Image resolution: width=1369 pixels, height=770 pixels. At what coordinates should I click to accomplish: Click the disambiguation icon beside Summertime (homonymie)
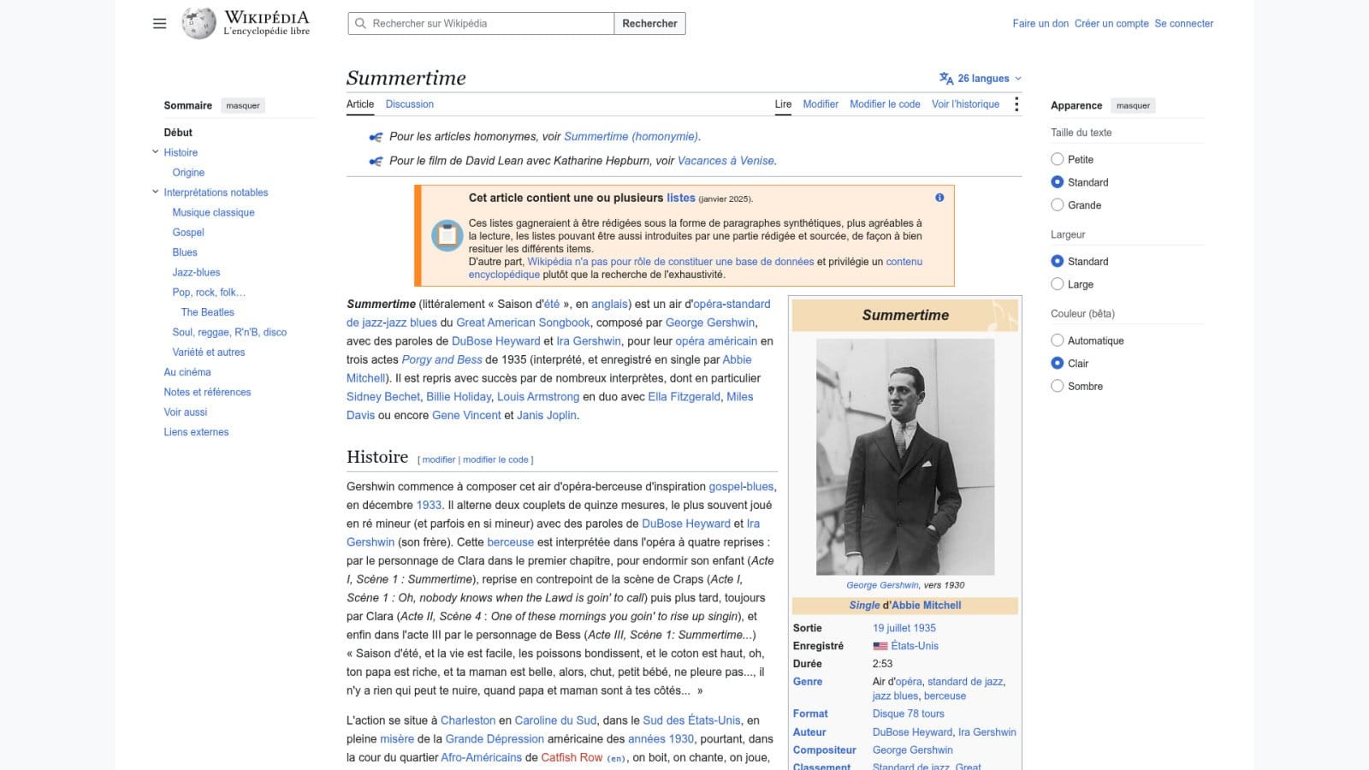point(376,137)
